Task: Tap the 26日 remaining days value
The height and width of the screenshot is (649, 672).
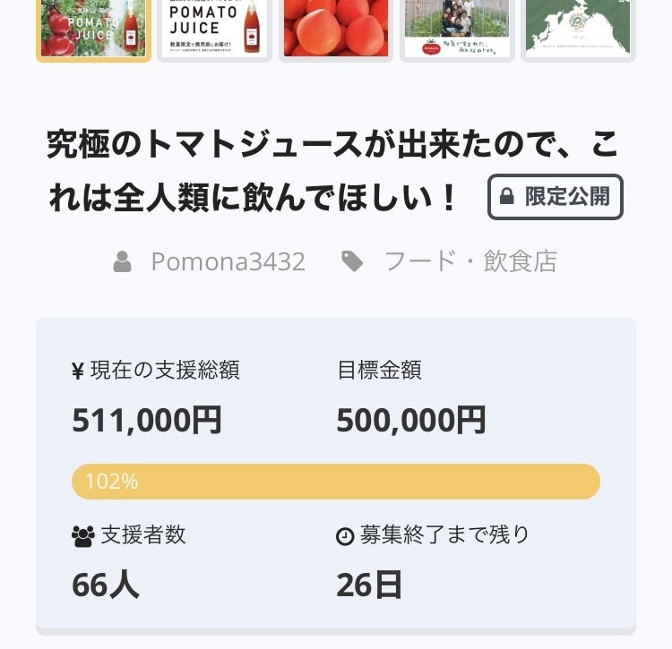Action: 369,585
